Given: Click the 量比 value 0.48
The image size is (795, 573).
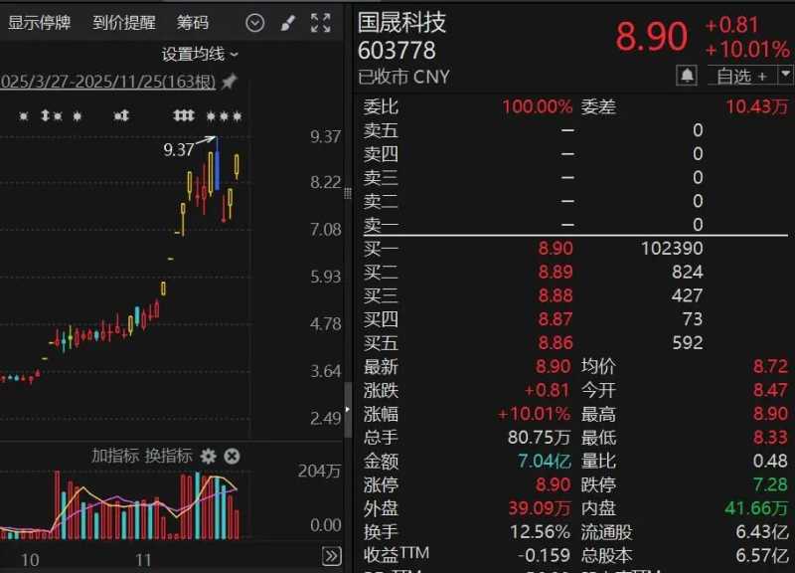Looking at the screenshot, I should point(771,461).
